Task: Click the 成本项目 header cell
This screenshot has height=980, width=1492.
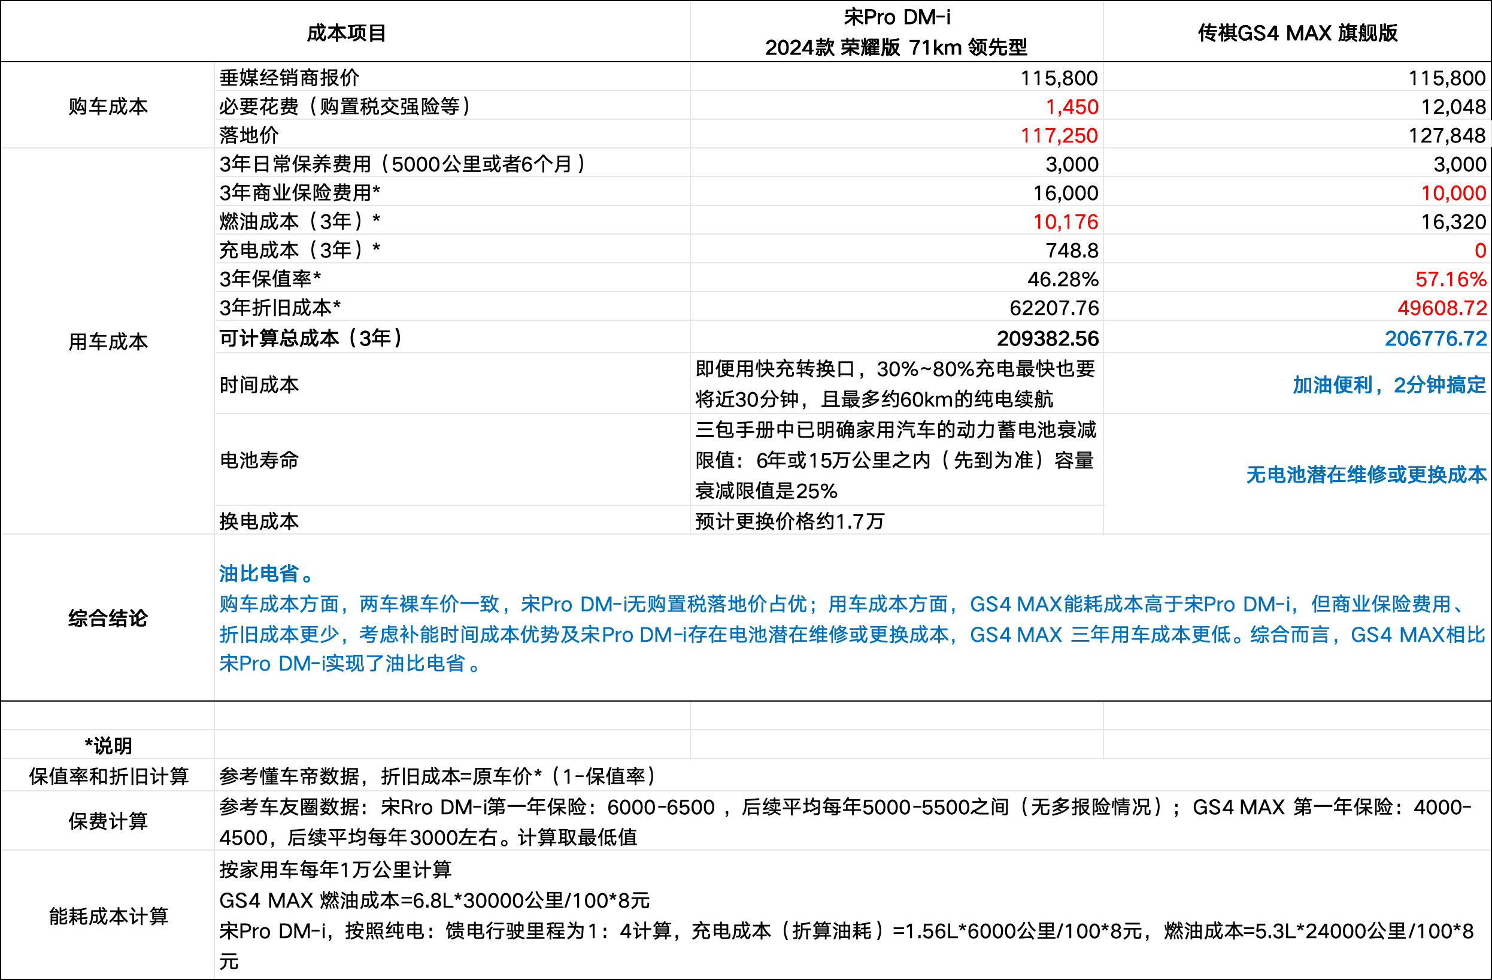Action: point(345,32)
